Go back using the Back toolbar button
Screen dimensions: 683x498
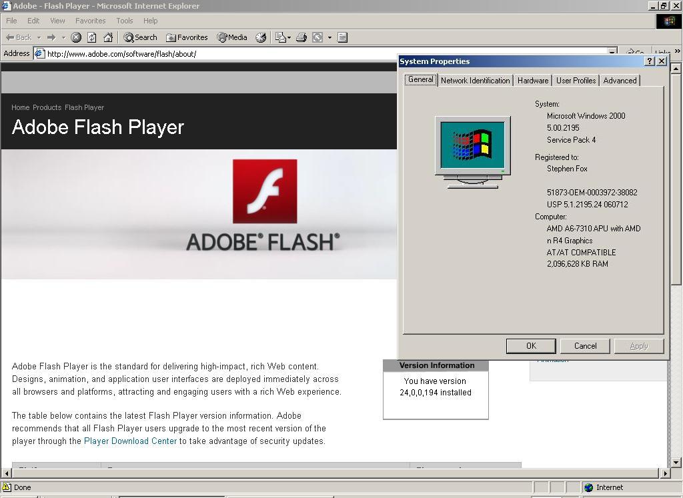18,37
